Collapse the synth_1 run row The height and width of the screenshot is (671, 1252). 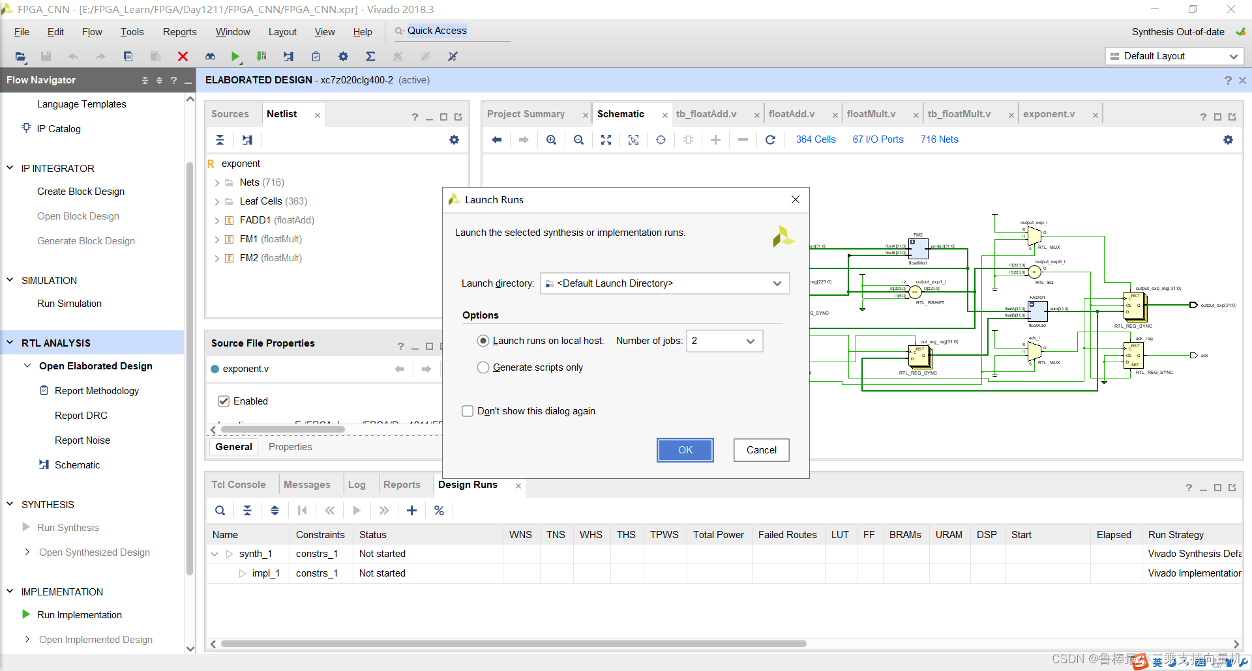(215, 554)
